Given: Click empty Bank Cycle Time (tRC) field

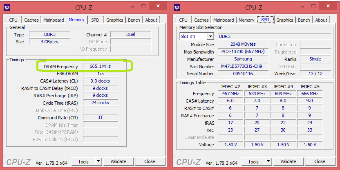Looking at the screenshot, I should (x=101, y=110).
